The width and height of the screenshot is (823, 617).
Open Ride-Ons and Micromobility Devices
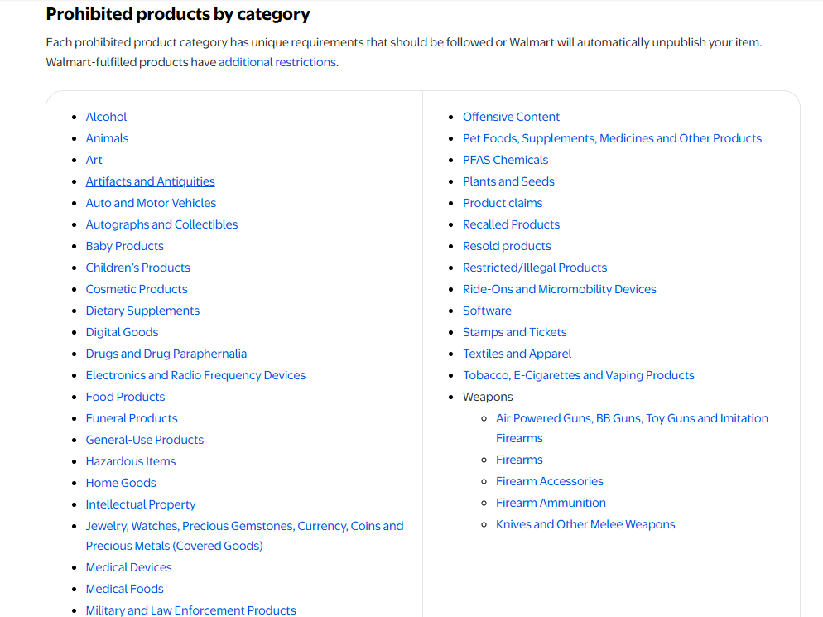coord(559,289)
